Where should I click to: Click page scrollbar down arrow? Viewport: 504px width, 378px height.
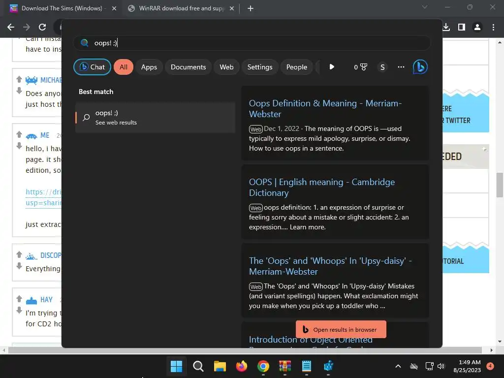(500, 342)
